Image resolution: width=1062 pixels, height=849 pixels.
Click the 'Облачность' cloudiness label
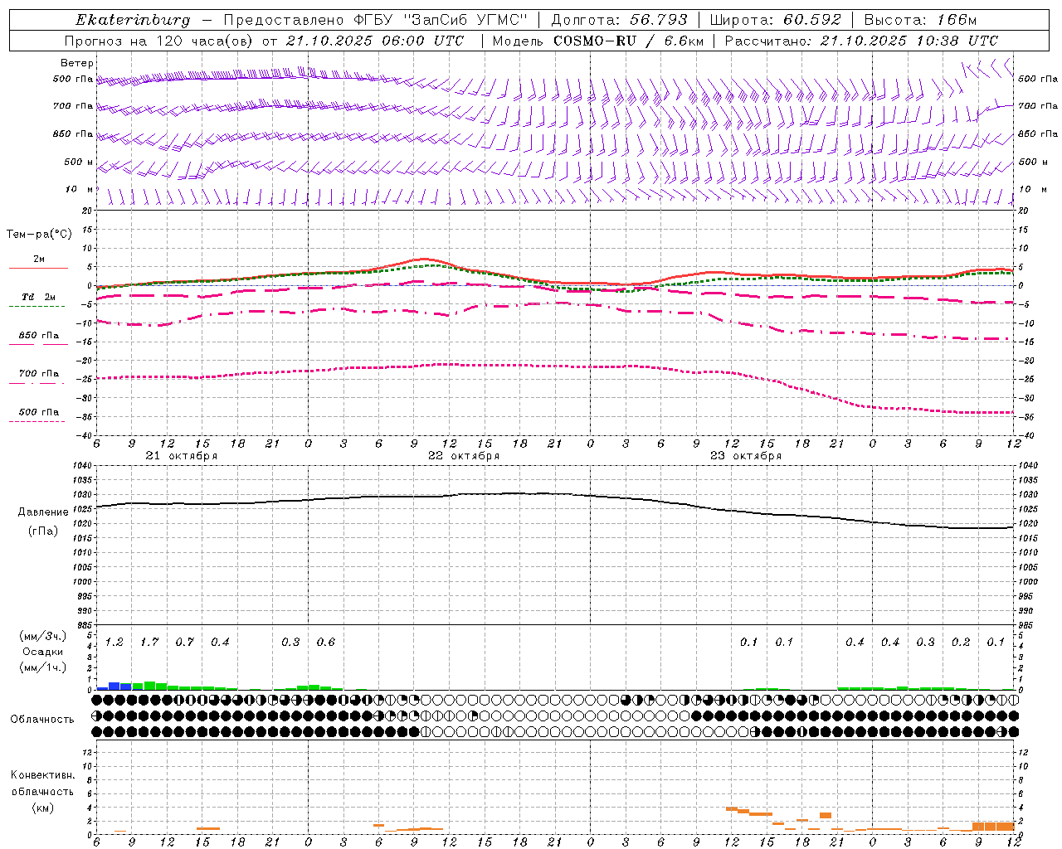tap(42, 720)
